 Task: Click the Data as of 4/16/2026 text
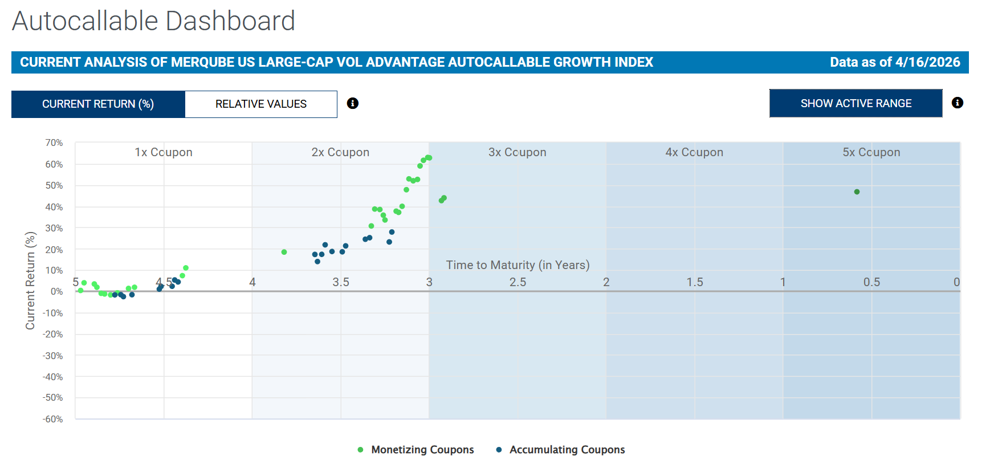(895, 62)
